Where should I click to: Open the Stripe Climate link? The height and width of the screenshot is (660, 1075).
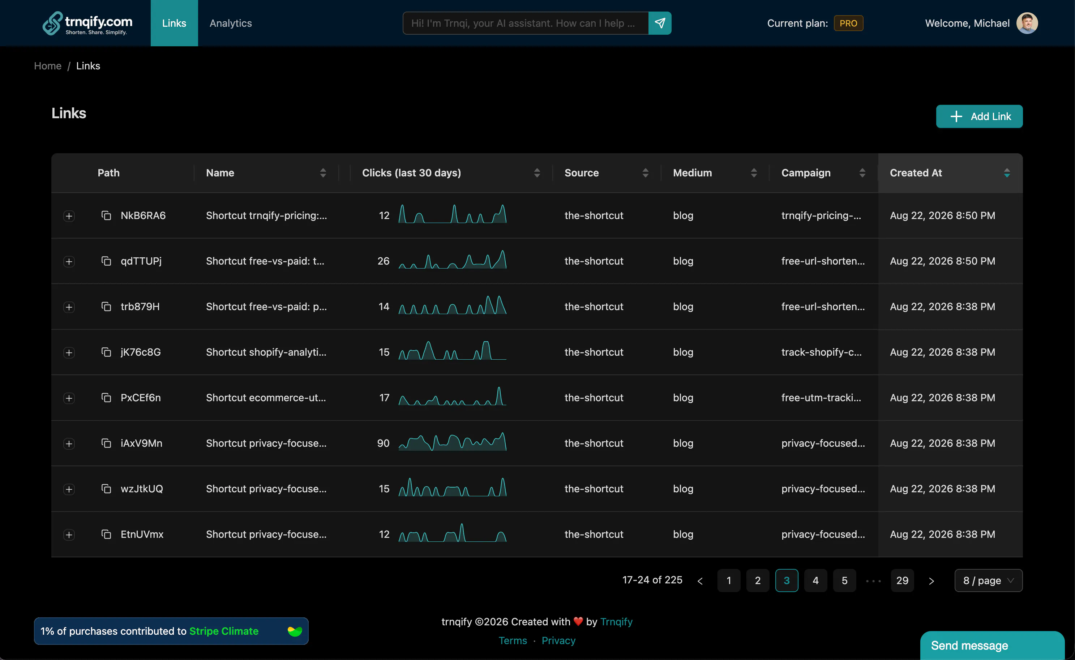tap(223, 631)
